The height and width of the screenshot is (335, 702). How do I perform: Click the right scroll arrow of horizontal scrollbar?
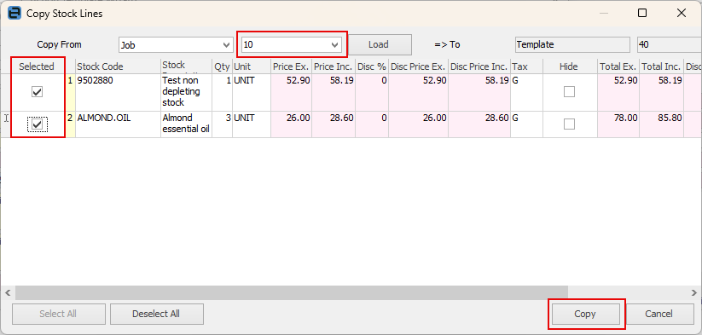(694, 292)
